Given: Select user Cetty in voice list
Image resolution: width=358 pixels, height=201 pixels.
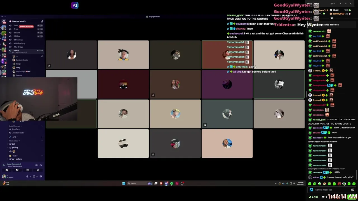Looking at the screenshot, I should coord(18,68).
